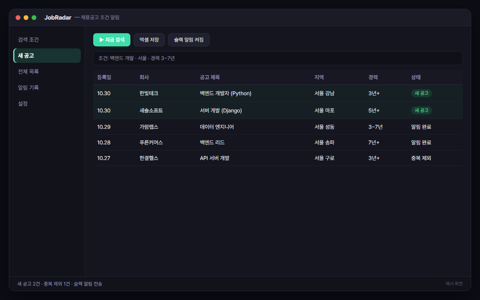This screenshot has height=300, width=480.
Task: Open the 백엔드 리드 posting
Action: 212,142
